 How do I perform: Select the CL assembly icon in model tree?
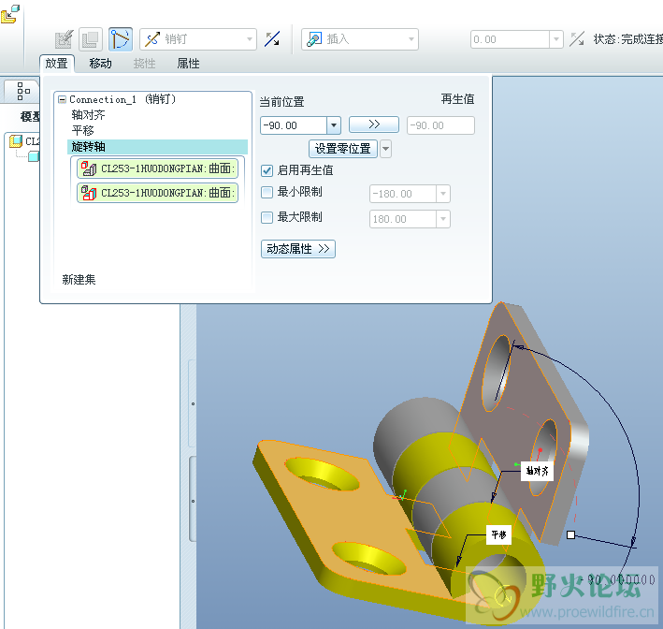pyautogui.click(x=16, y=141)
